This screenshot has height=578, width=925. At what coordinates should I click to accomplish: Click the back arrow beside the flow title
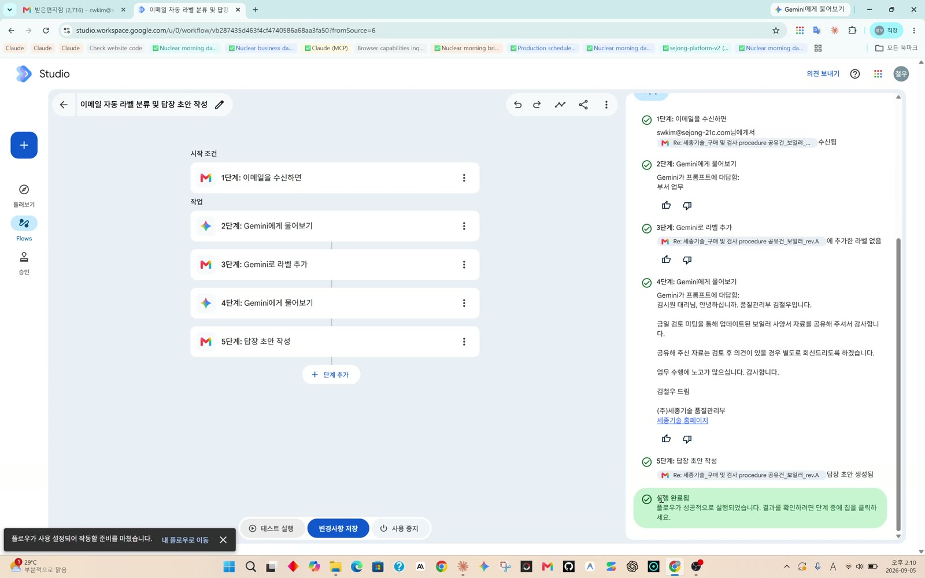tap(64, 105)
